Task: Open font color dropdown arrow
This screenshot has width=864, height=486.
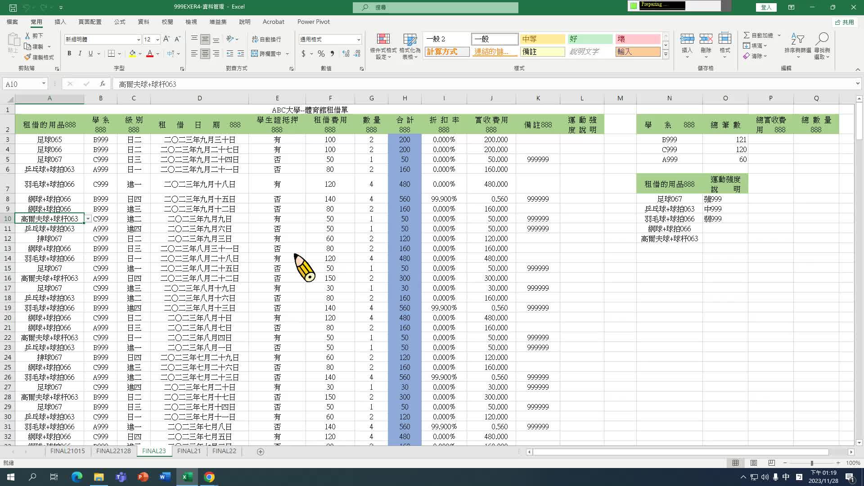Action: click(x=158, y=54)
